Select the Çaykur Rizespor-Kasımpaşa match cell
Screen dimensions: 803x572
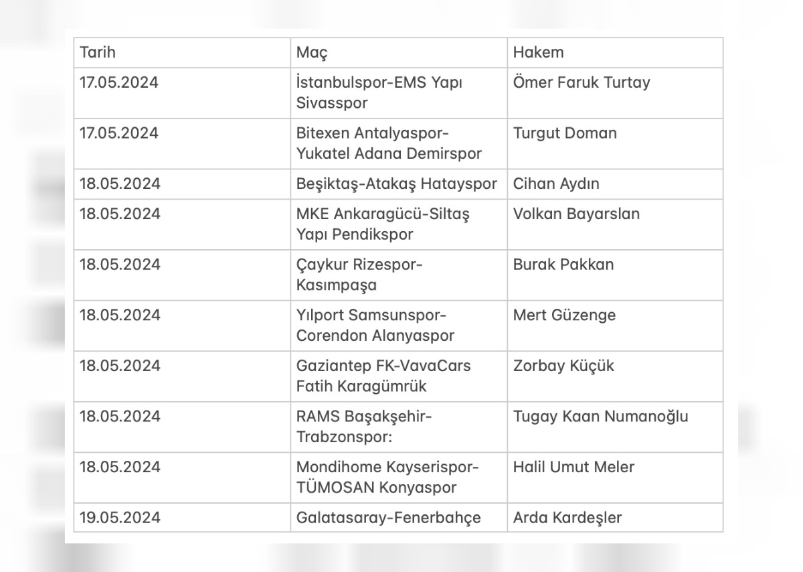(359, 275)
